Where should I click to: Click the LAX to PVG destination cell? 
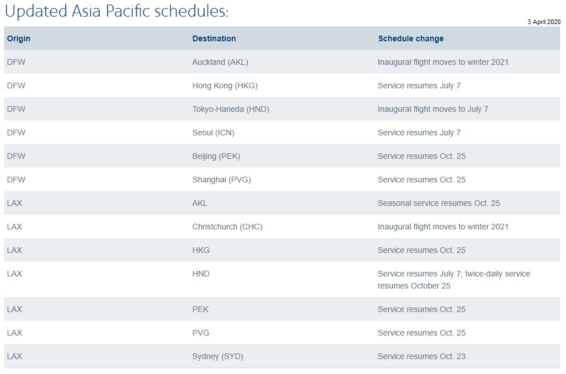201,333
